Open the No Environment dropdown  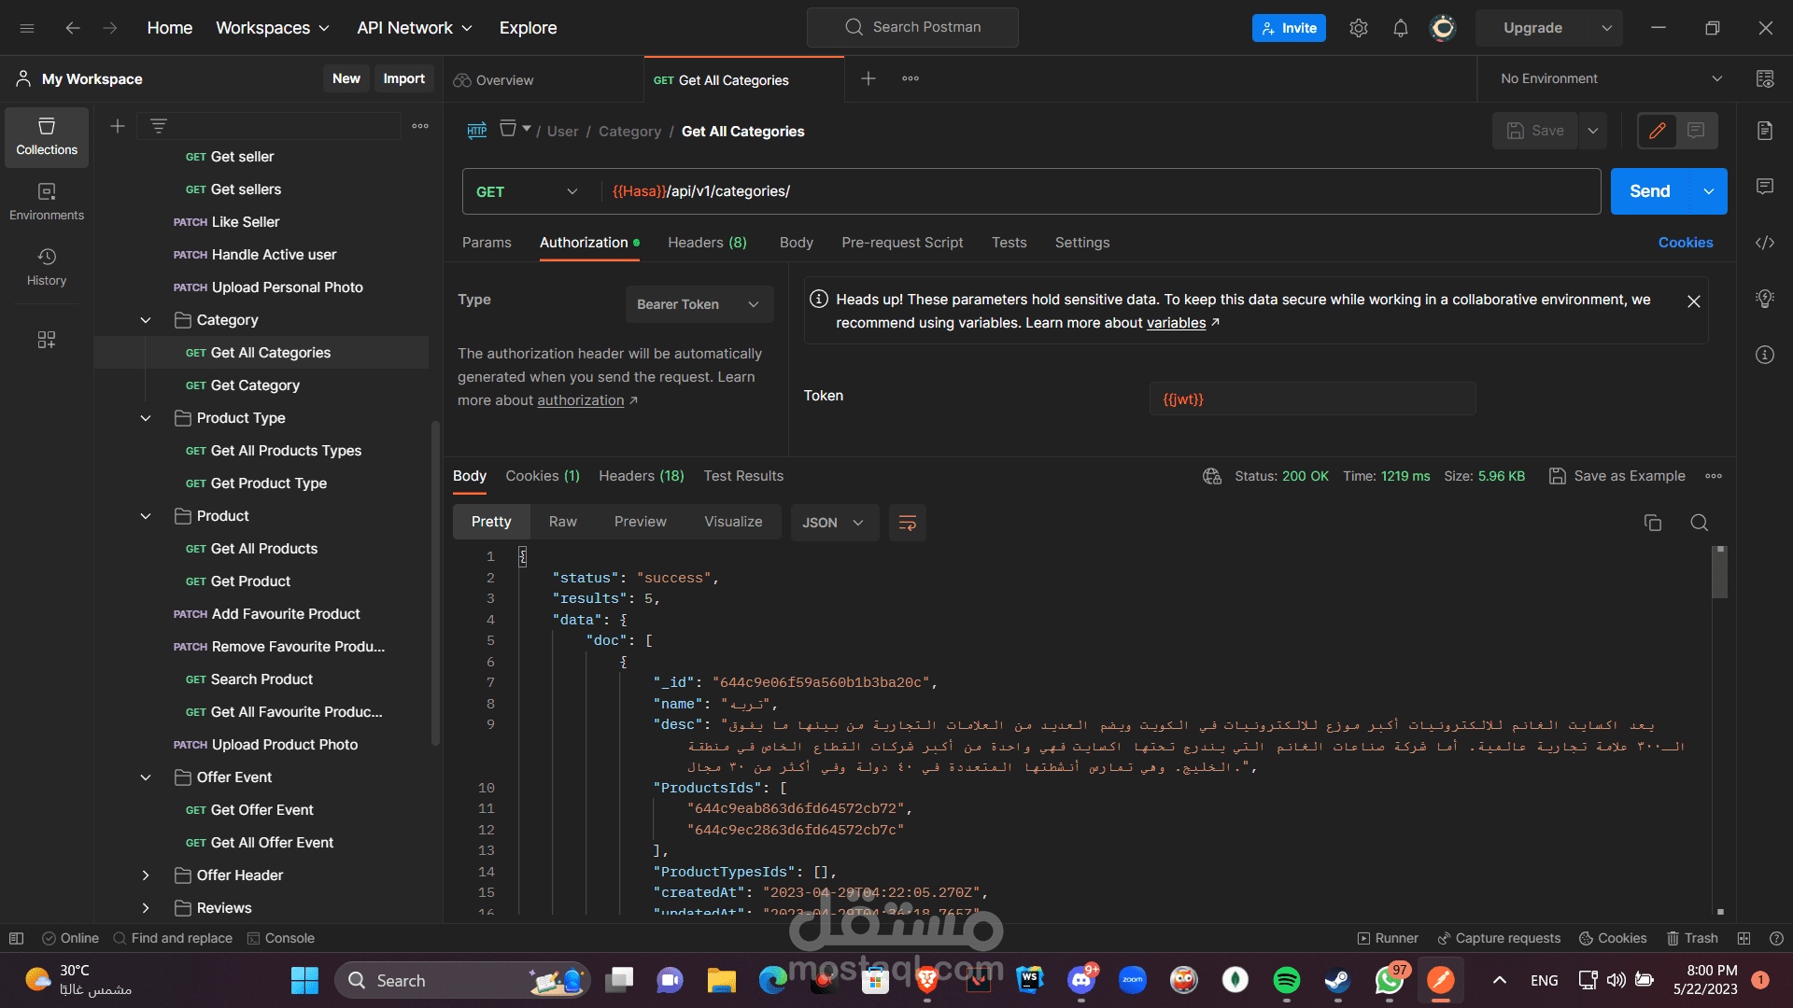pyautogui.click(x=1611, y=78)
